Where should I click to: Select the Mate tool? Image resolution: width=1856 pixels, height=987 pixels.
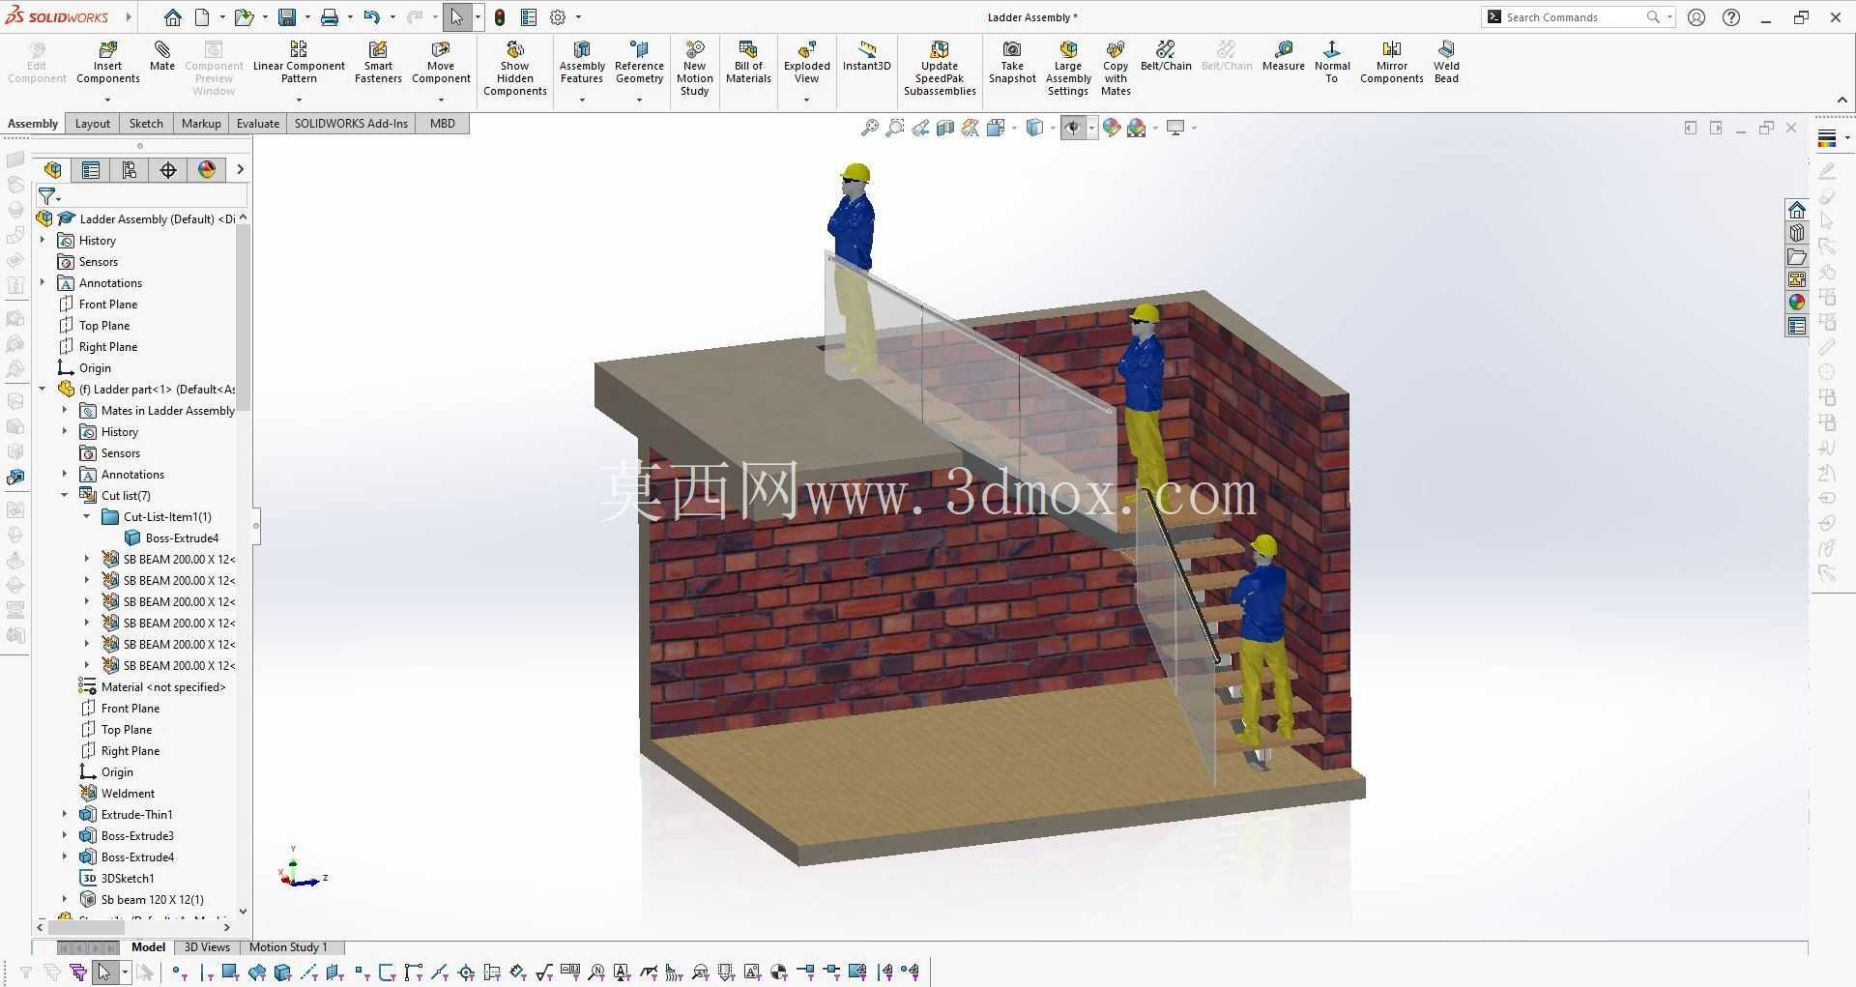162,56
